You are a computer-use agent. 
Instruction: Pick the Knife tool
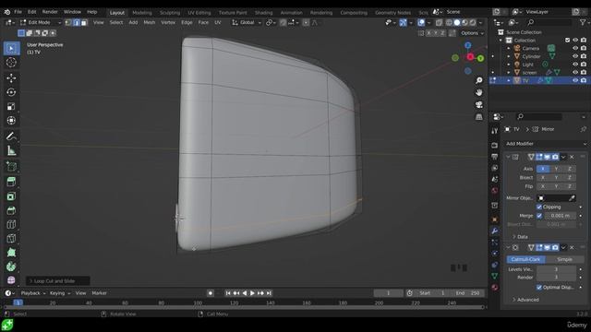(x=11, y=239)
